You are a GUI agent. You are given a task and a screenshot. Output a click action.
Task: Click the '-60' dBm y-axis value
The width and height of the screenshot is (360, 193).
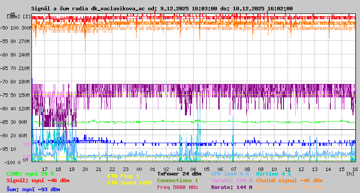4,55
